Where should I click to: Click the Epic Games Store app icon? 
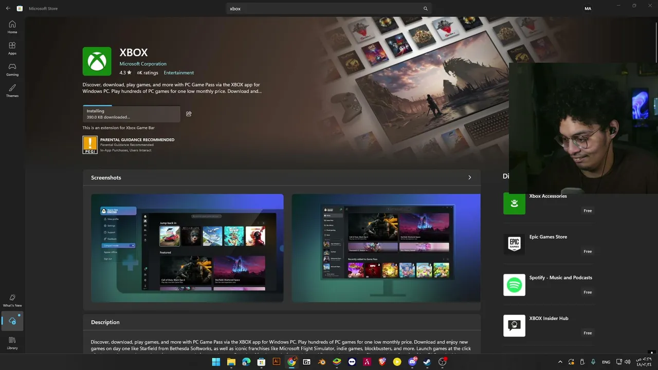514,244
